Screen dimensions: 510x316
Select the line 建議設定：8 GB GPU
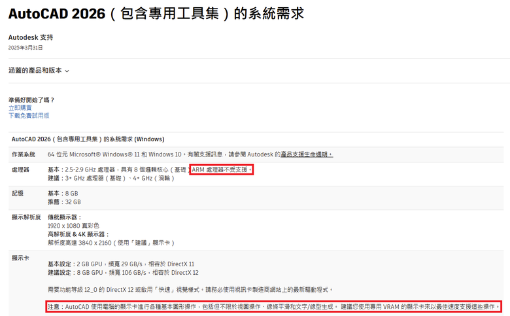124,273
